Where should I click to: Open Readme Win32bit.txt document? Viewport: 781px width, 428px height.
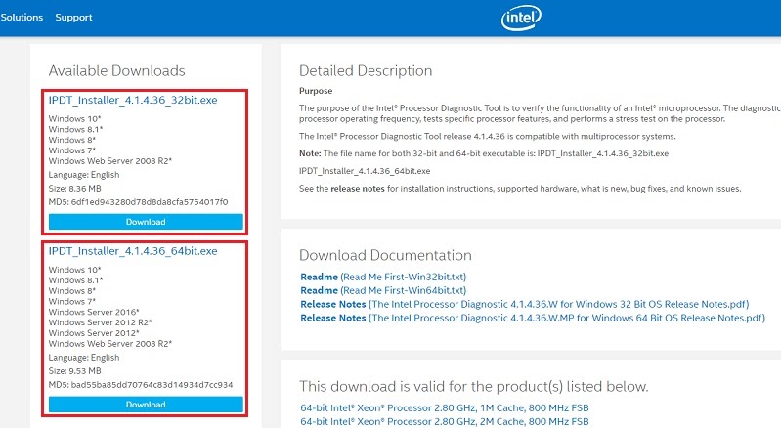pos(383,277)
